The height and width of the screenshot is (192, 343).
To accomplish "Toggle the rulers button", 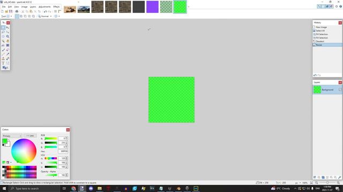I will (x=59, y=11).
